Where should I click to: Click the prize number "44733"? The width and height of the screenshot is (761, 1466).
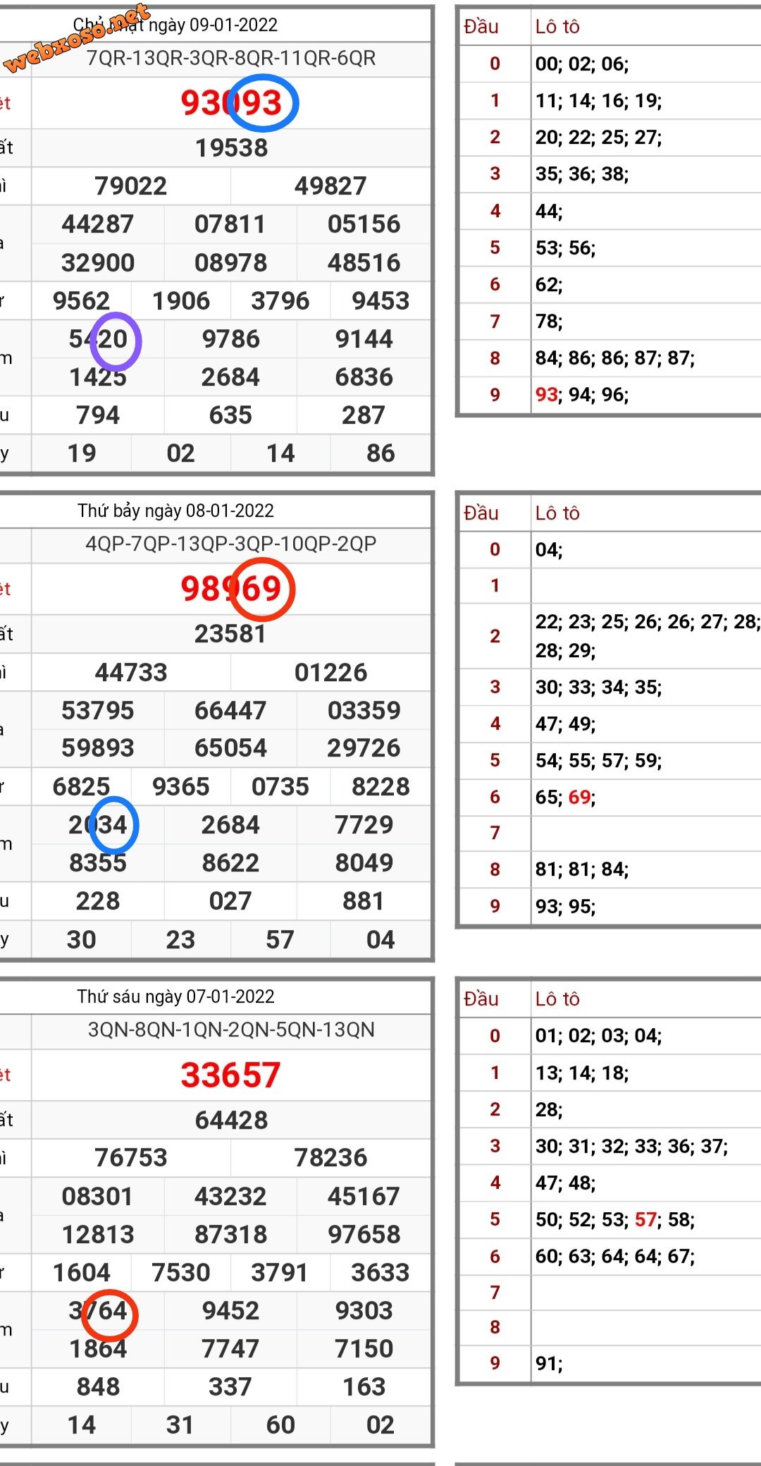[x=131, y=673]
